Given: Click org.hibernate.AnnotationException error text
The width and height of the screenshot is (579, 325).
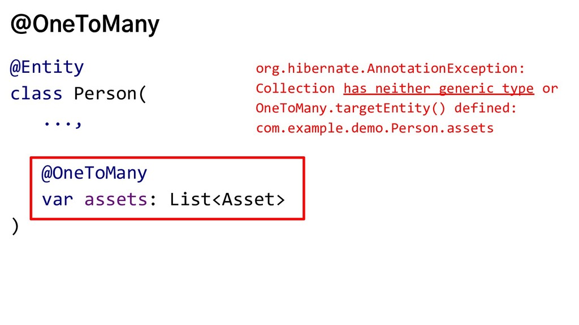Looking at the screenshot, I should (x=390, y=68).
